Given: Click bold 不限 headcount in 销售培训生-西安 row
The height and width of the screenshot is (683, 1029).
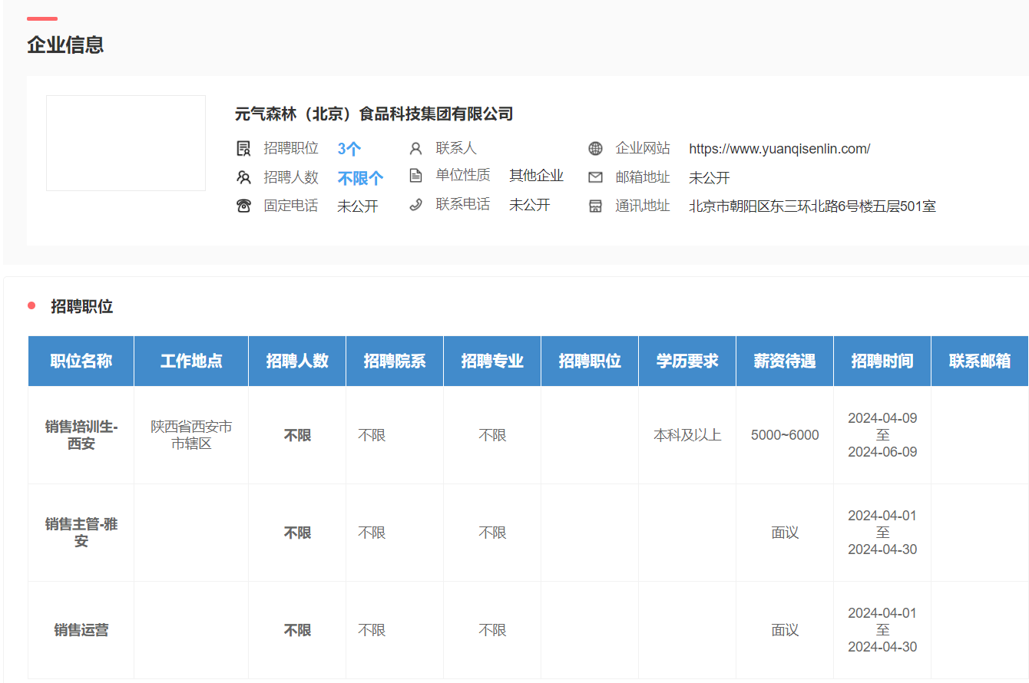Looking at the screenshot, I should [297, 435].
